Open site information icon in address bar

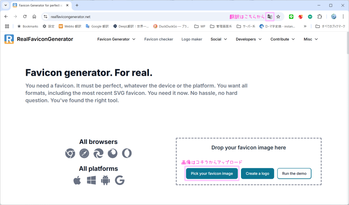[x=46, y=16]
